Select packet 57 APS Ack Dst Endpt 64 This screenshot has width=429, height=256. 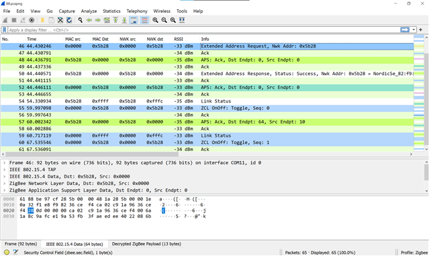207,122
